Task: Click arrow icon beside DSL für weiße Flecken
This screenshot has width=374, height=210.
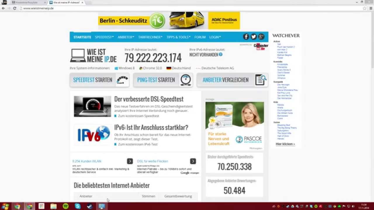Action: pyautogui.click(x=193, y=161)
